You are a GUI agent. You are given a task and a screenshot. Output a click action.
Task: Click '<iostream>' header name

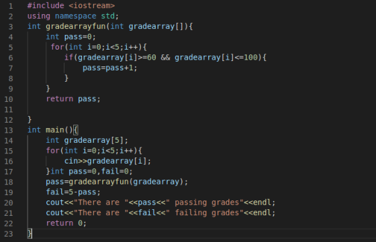pyautogui.click(x=91, y=5)
